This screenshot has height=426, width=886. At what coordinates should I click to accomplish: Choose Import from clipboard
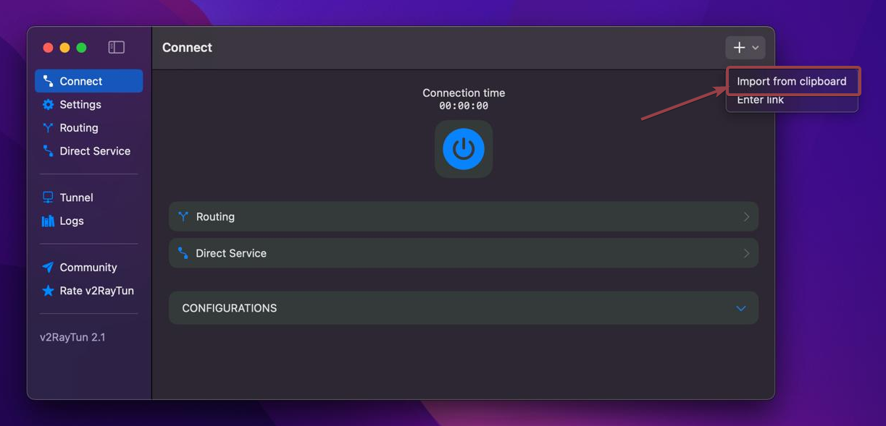click(x=793, y=81)
